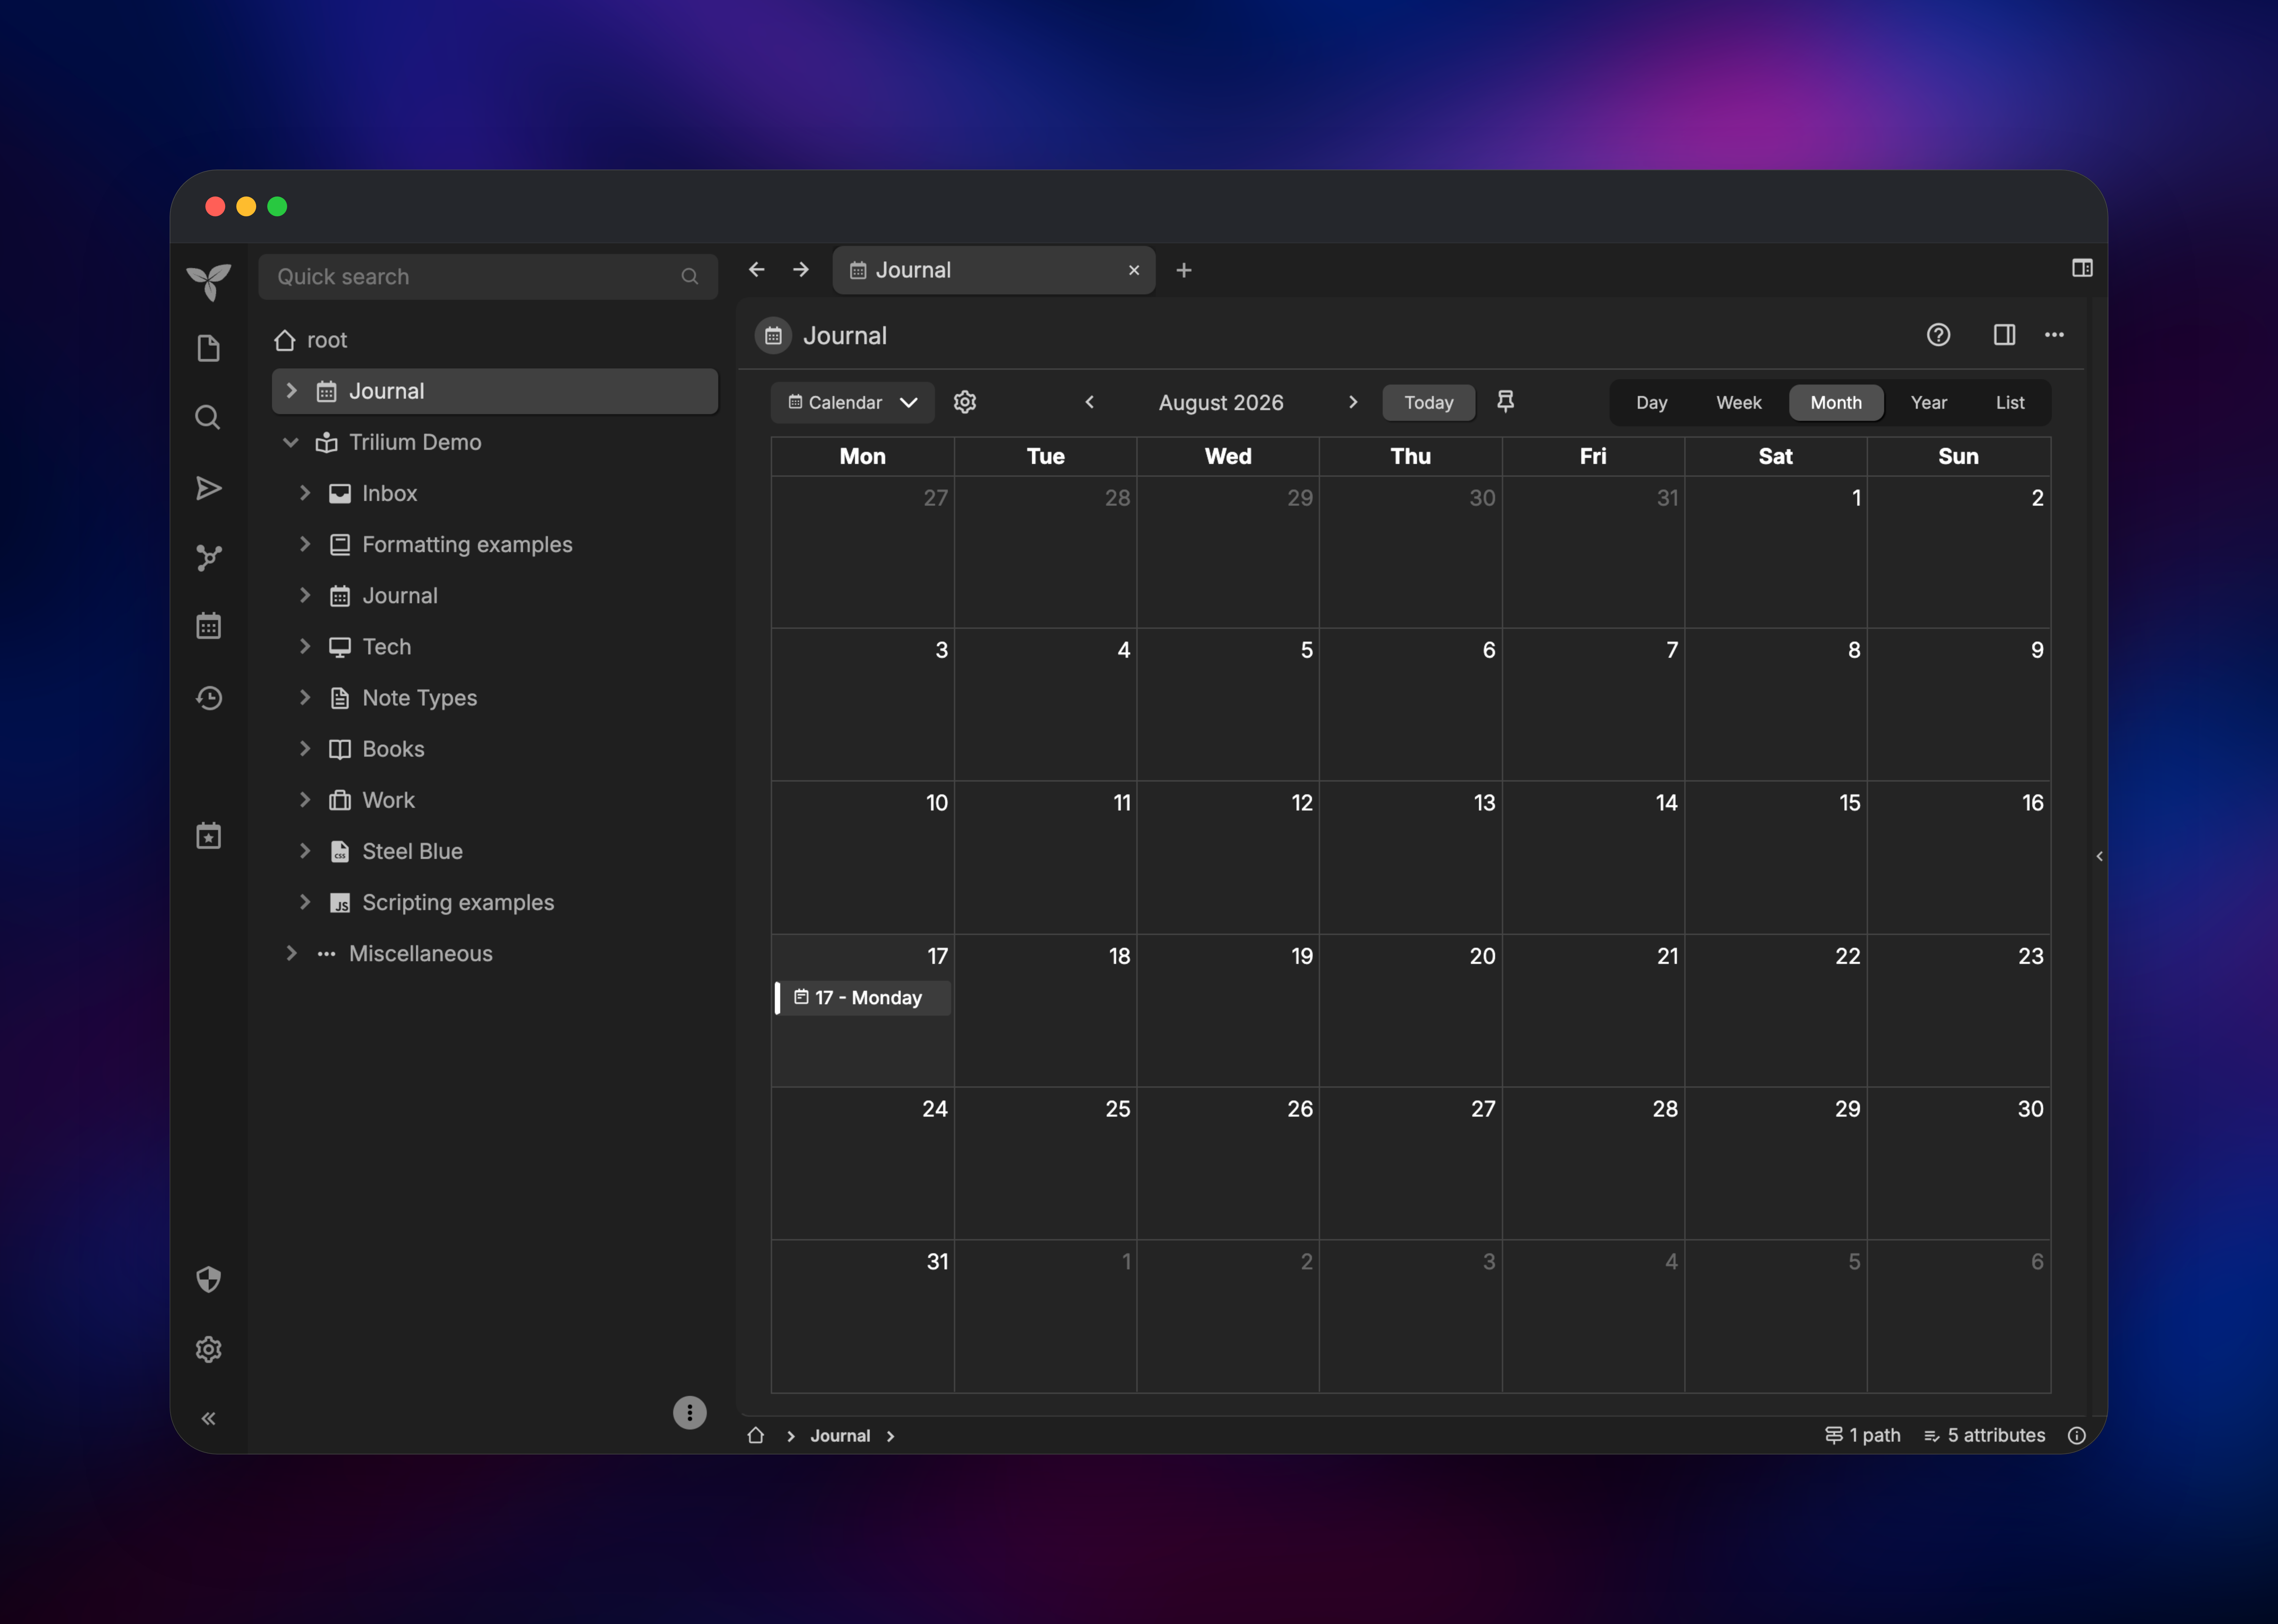2278x1624 pixels.
Task: Click the Quick search field
Action: pyautogui.click(x=488, y=277)
